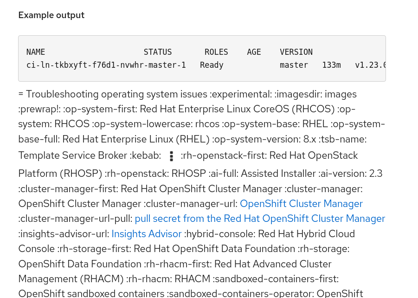Click node name ci-ln-tkbxyft-f76d1-nvwhr-master-1
418x298 pixels.
(106, 65)
